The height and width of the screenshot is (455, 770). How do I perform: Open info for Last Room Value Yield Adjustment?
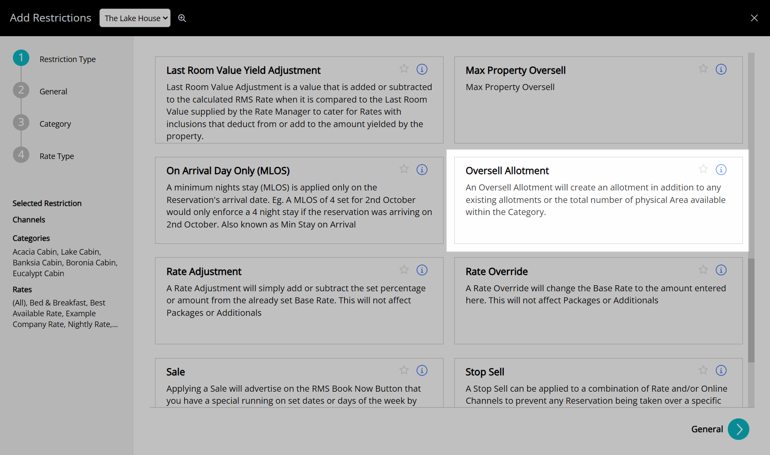tap(422, 69)
